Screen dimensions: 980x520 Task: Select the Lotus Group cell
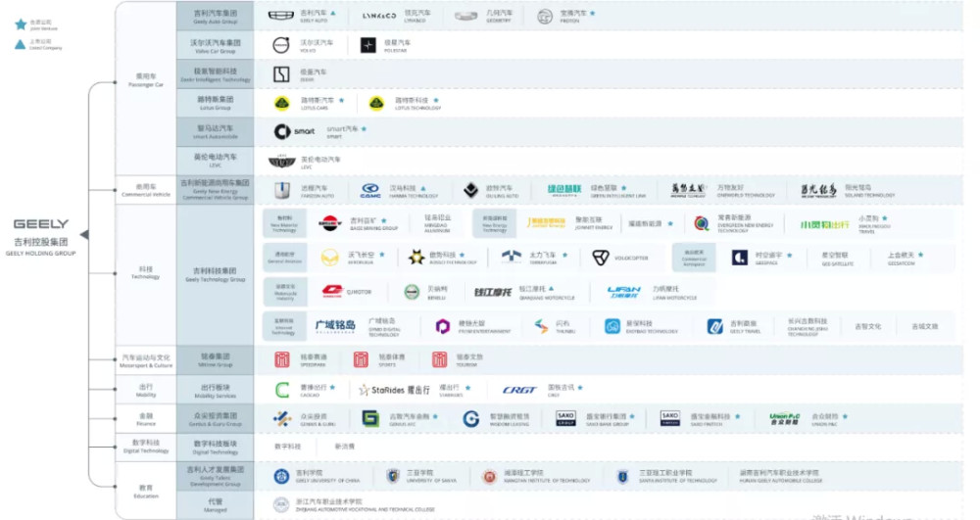215,103
